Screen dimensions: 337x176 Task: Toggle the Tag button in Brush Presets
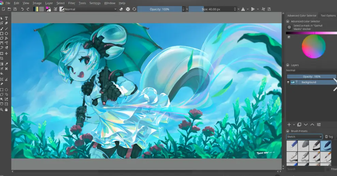point(329,137)
